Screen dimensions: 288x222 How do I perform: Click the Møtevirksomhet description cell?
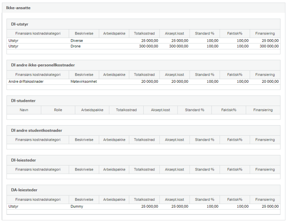point(84,82)
